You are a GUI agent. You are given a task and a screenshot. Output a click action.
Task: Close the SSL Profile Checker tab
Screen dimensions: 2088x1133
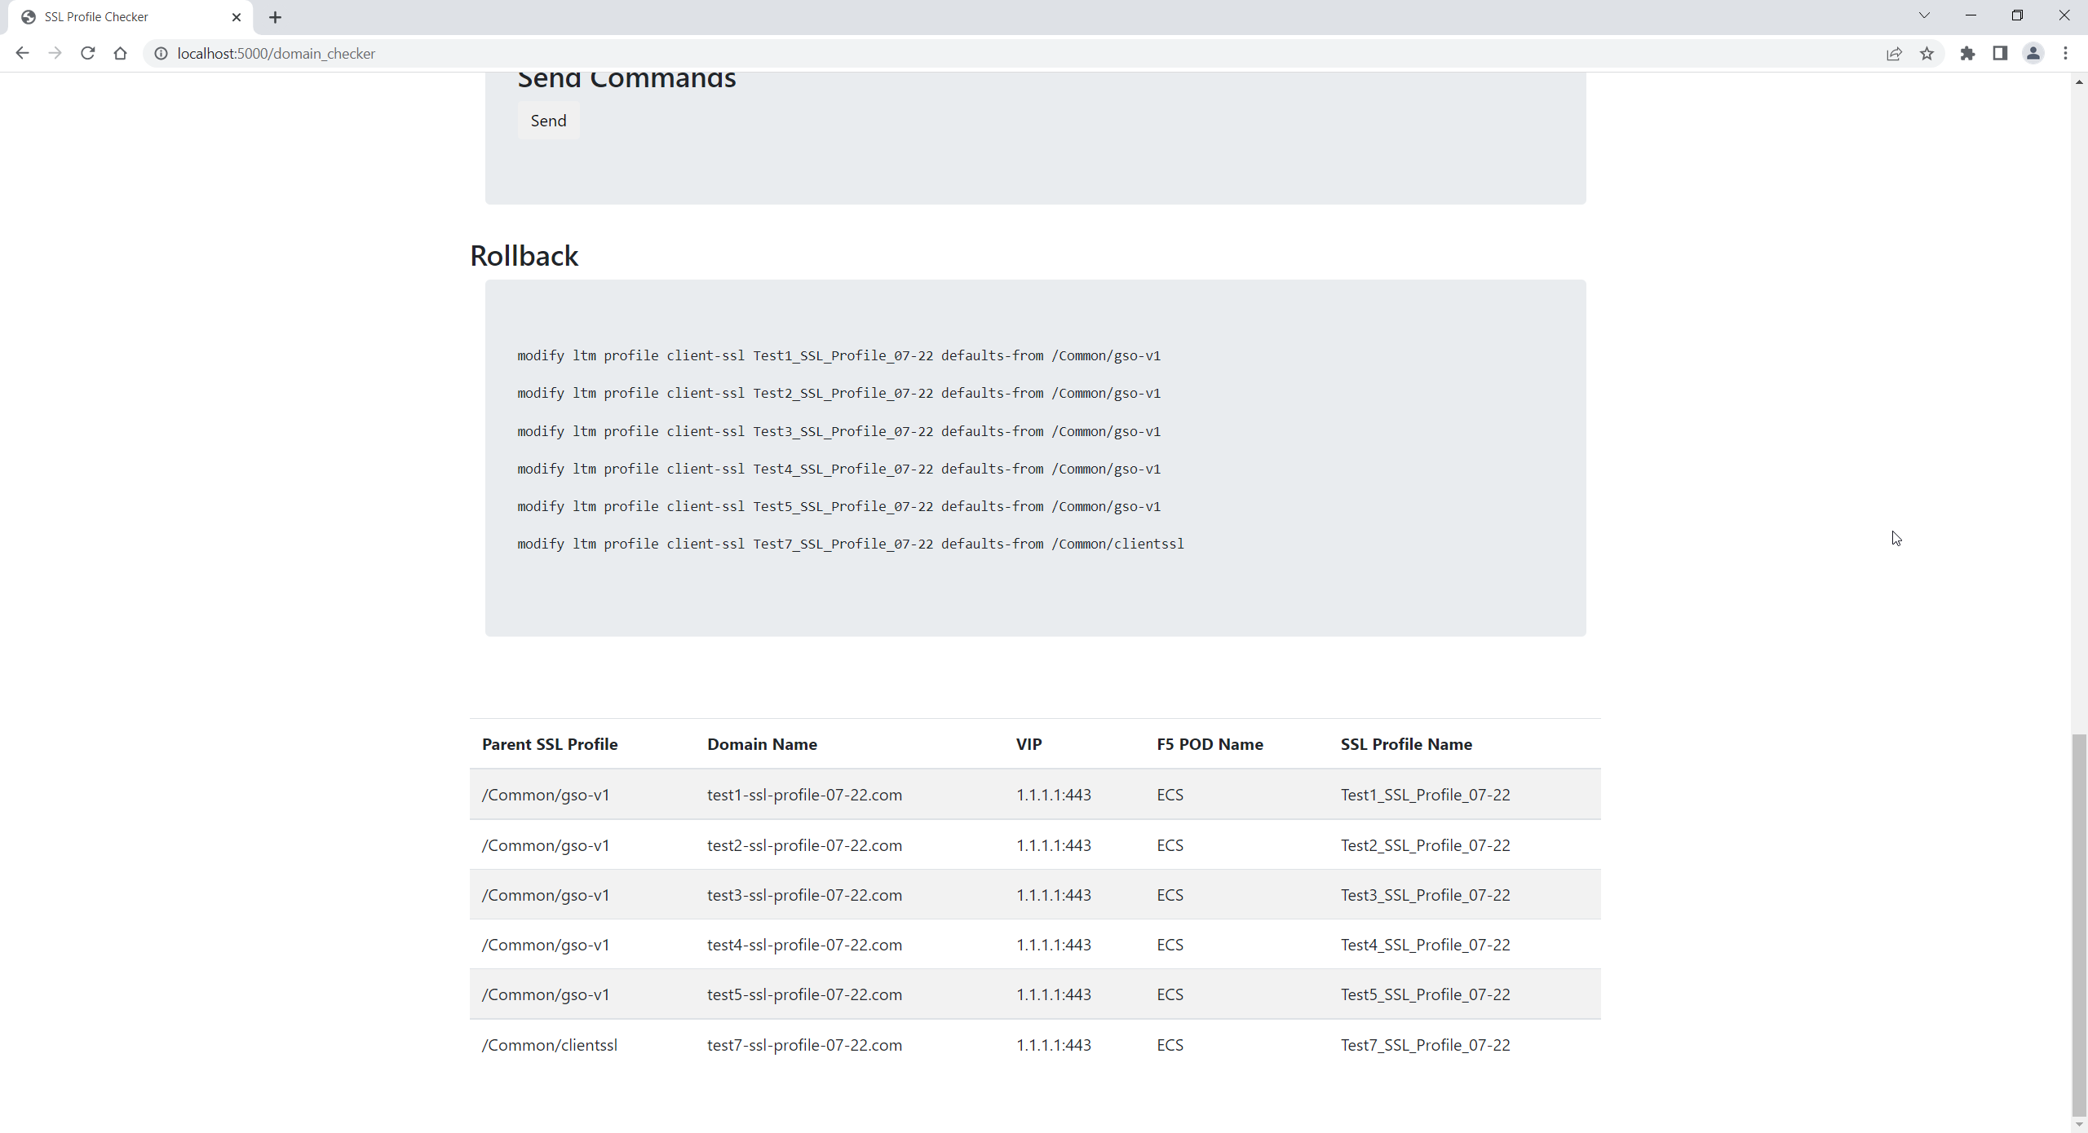(x=237, y=17)
